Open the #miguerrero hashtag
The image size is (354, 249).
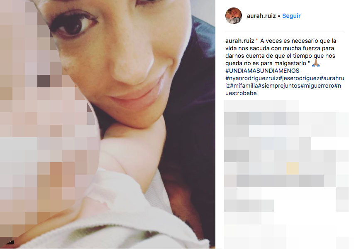point(317,86)
